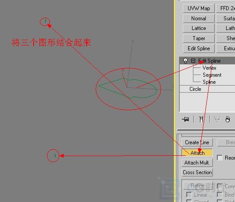This screenshot has height=202, width=235.
Task: Toggle the Edit Spline modifier lightbulb icon
Action: 185,60
